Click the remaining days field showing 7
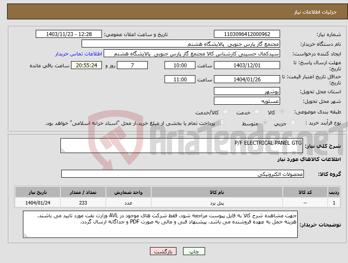Screen dimensions: 348x263 [132, 65]
